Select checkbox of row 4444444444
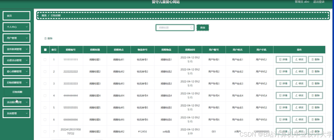The height and width of the screenshot is (140, 334). (45, 96)
